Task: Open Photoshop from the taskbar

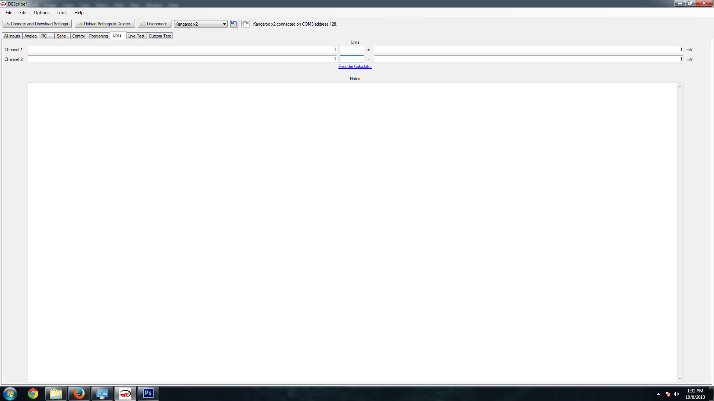Action: (x=148, y=394)
